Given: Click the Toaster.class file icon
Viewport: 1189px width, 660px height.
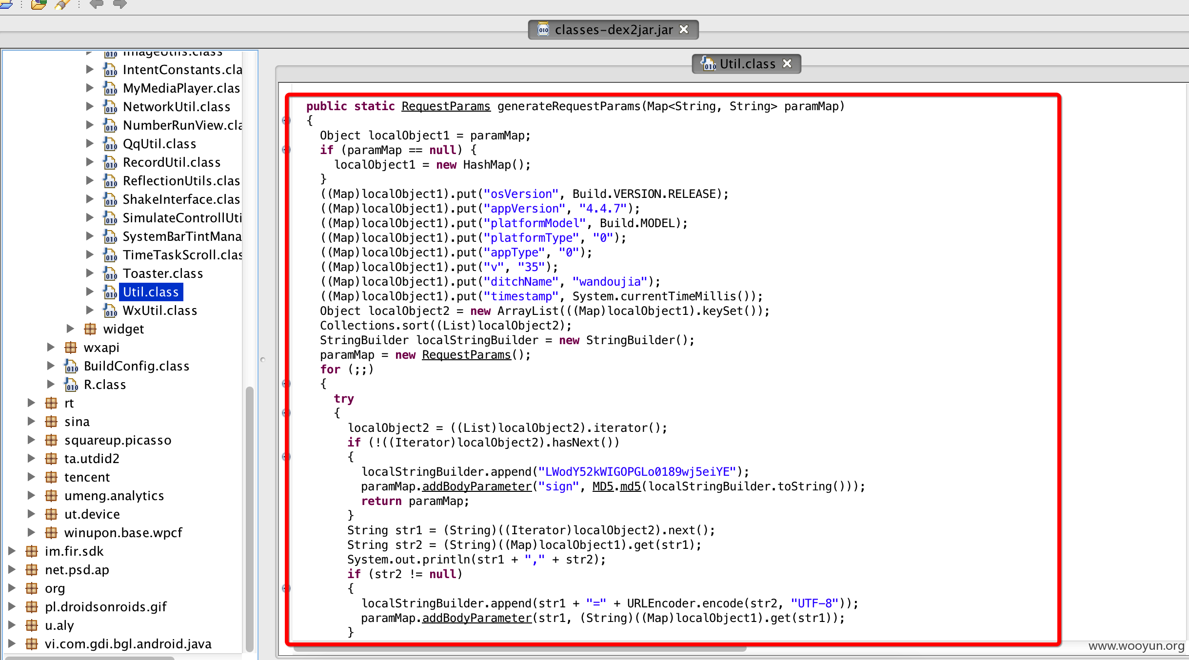Looking at the screenshot, I should click(x=111, y=273).
